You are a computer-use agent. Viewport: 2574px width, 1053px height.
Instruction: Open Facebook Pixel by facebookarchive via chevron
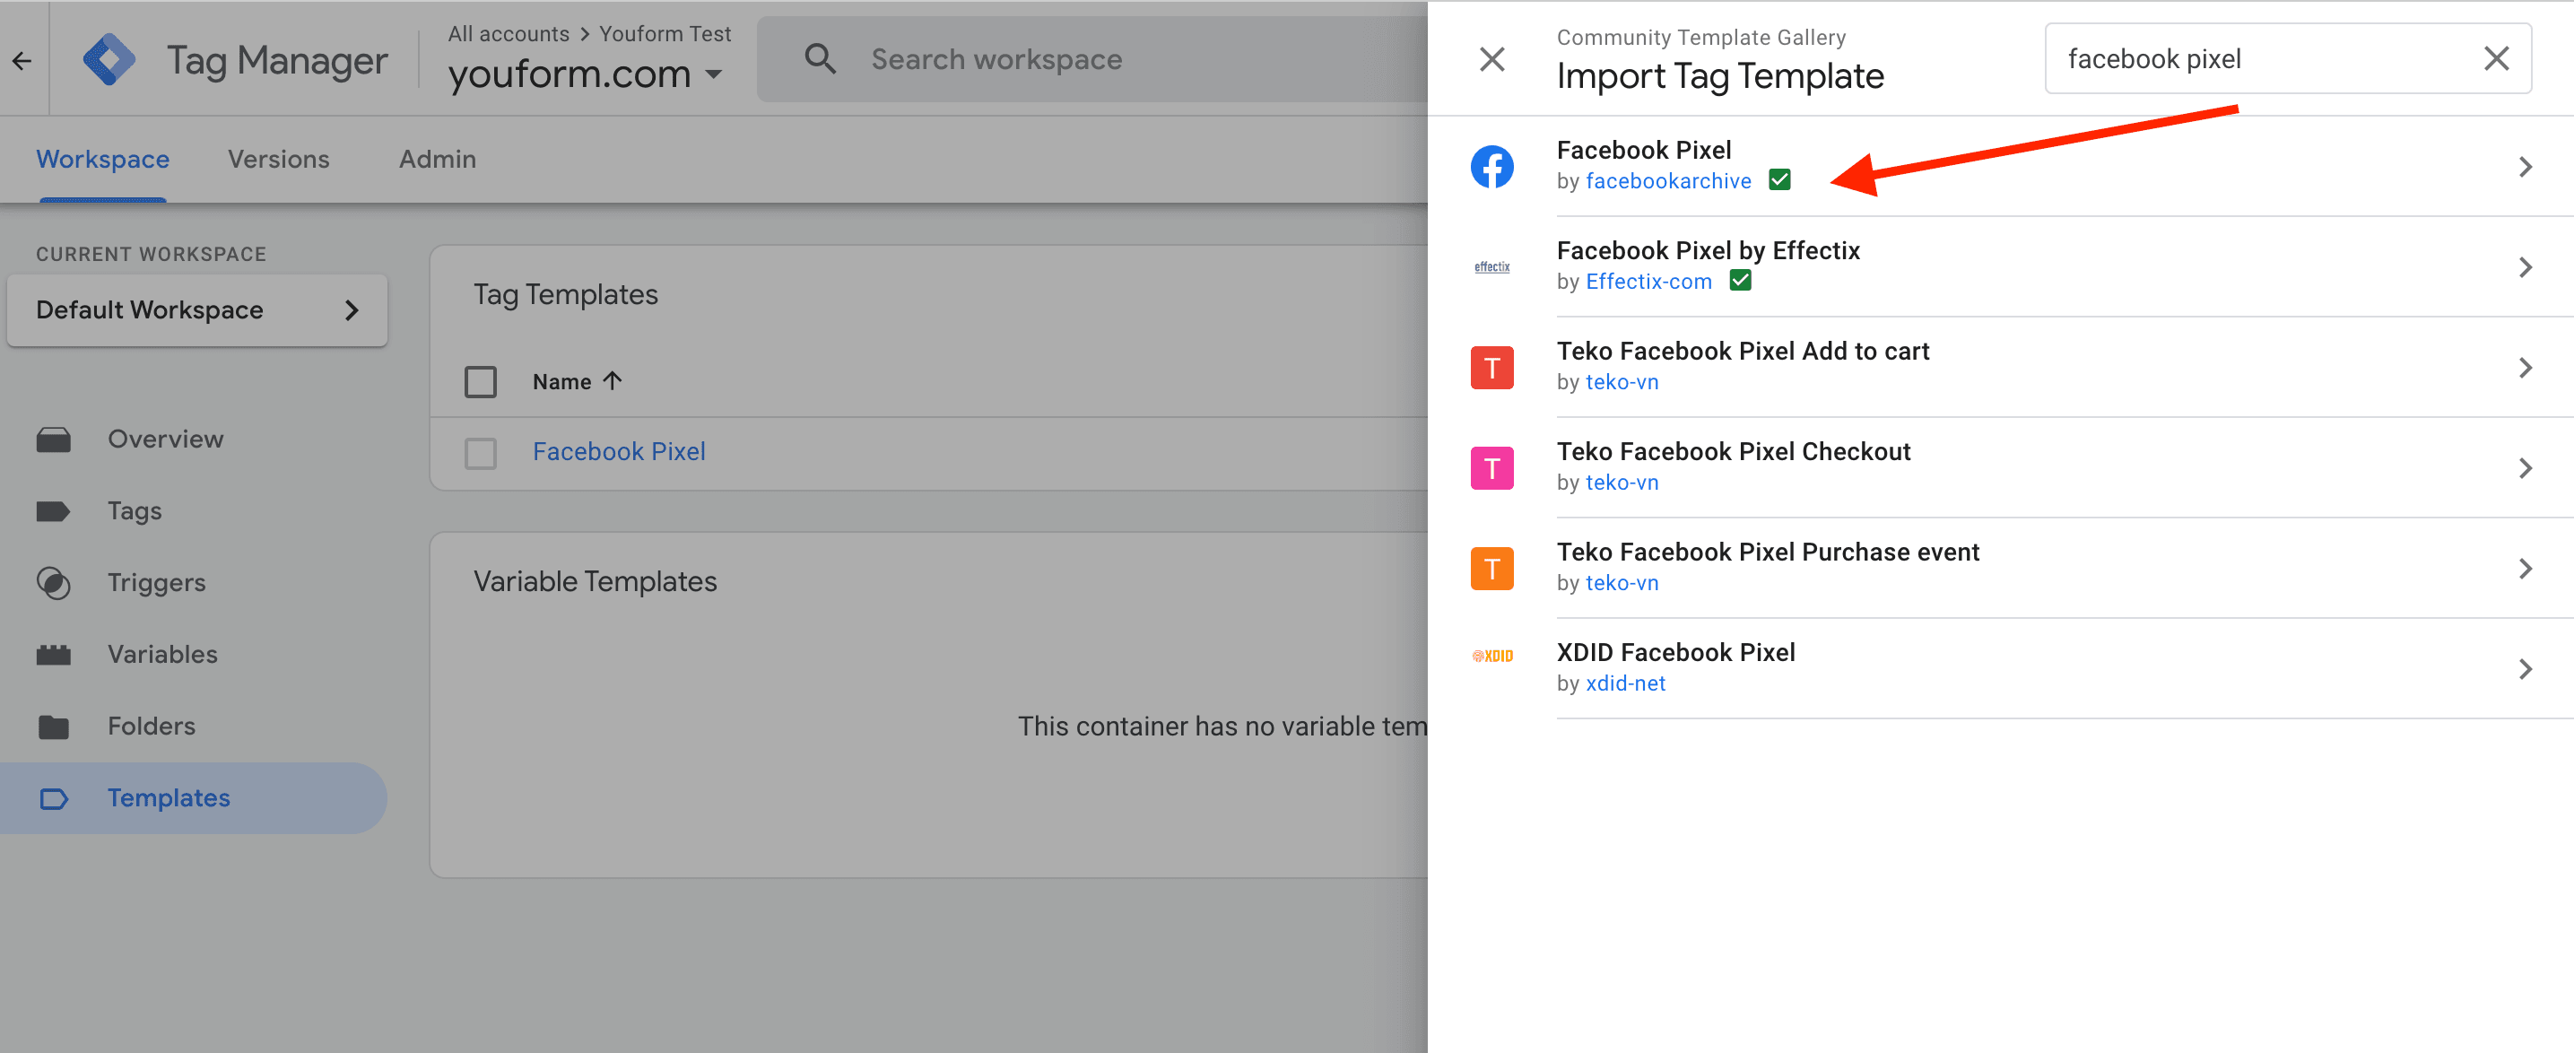tap(2525, 167)
